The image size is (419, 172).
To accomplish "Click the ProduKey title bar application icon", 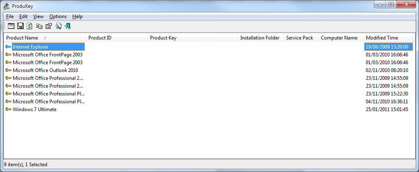I will (7, 6).
